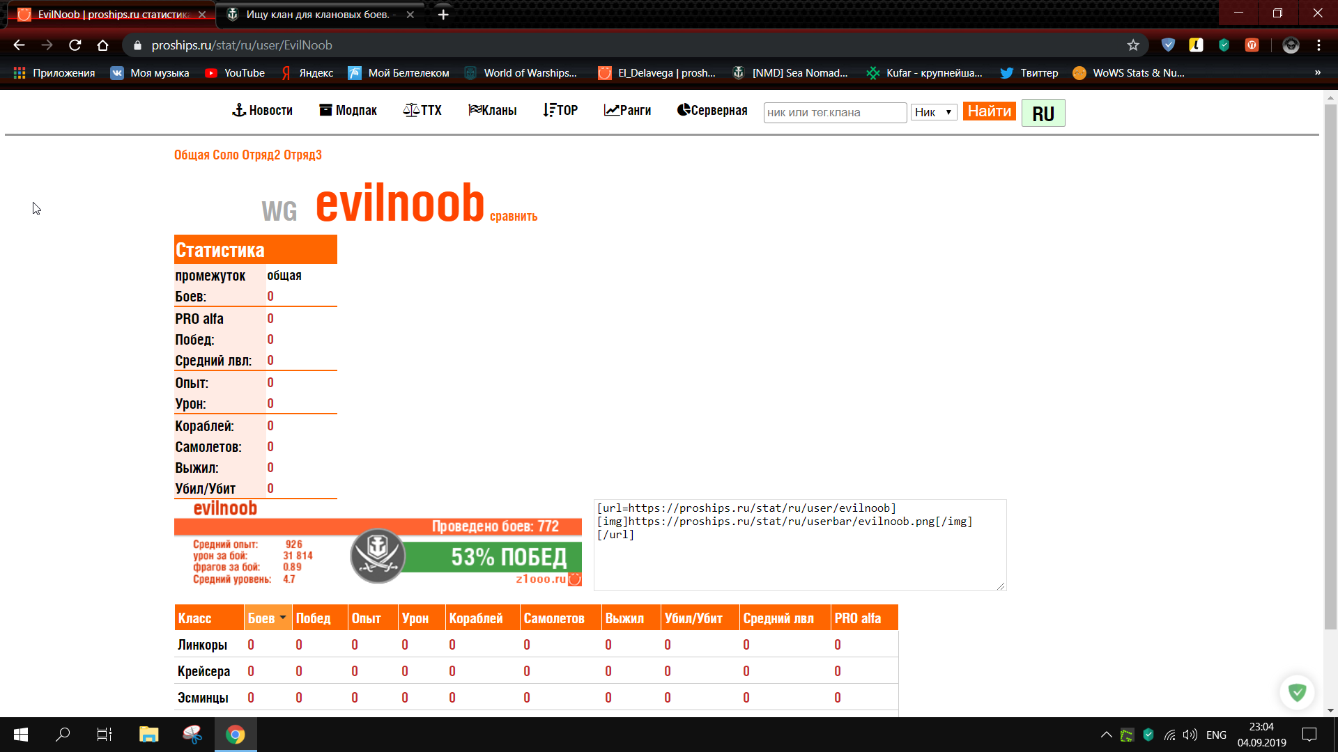Sort the class table by Боев column
This screenshot has width=1338, height=752.
tap(267, 618)
